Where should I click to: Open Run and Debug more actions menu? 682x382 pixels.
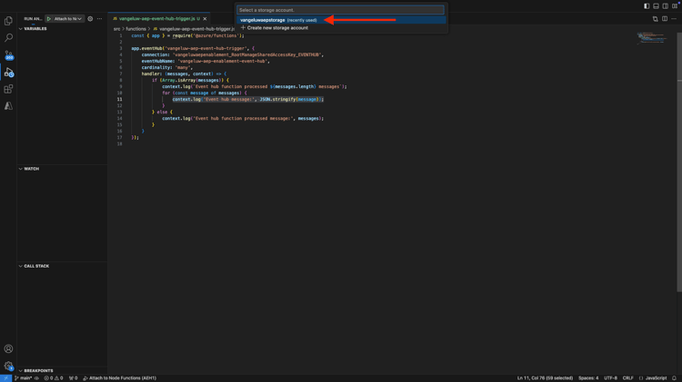100,19
